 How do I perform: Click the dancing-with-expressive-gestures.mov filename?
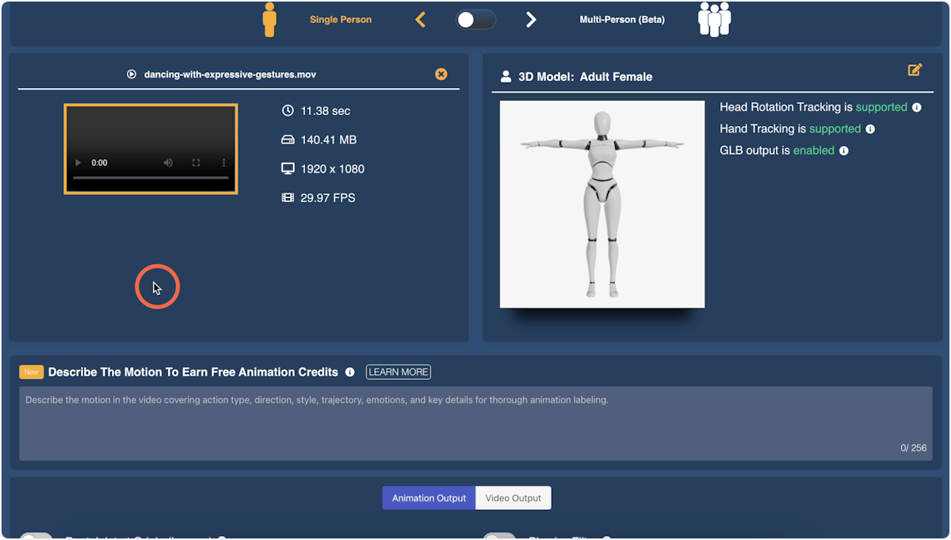231,75
